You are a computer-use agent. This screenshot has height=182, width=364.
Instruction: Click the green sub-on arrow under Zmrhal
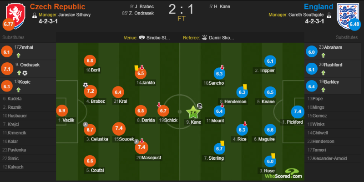click(x=19, y=56)
